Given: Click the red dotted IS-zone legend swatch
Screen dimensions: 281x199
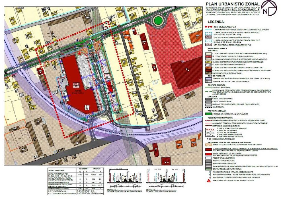Looking at the screenshot, I should [x=208, y=56].
